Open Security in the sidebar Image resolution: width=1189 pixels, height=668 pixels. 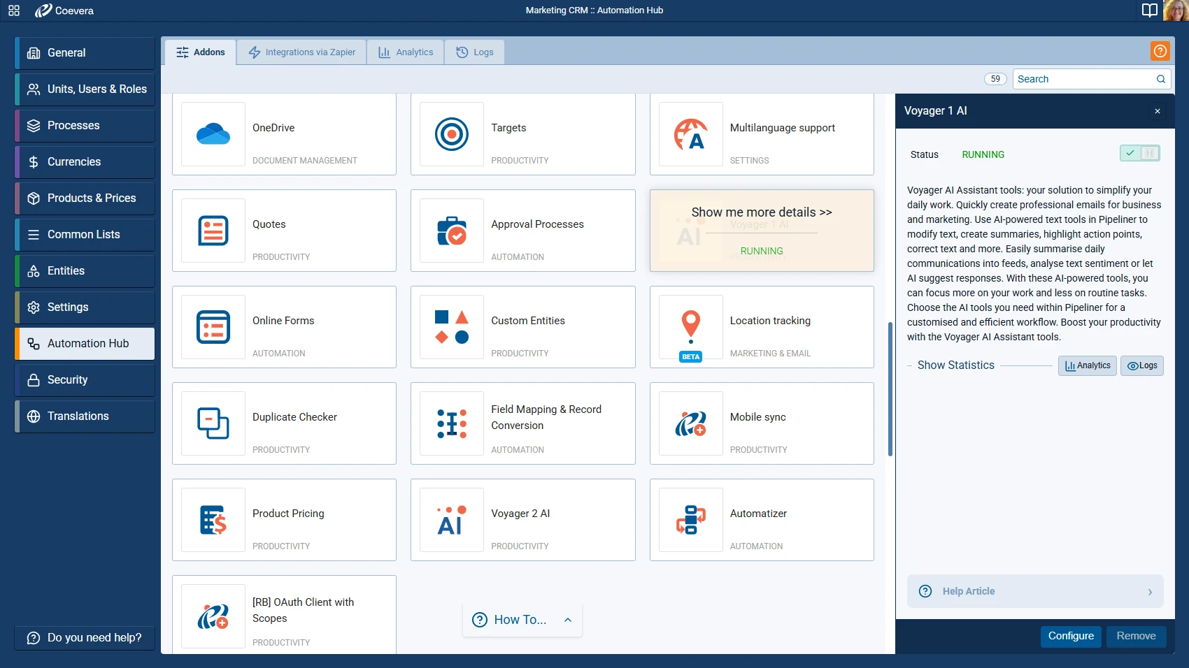(85, 380)
